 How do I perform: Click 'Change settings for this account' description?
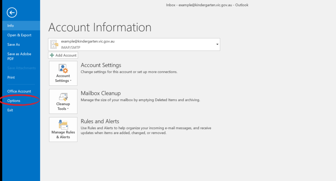tap(129, 72)
